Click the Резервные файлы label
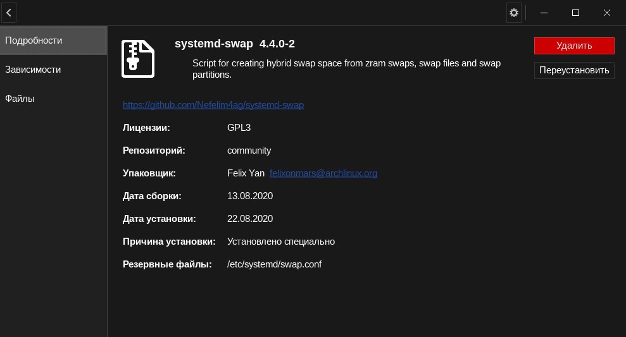The image size is (626, 337). (167, 264)
